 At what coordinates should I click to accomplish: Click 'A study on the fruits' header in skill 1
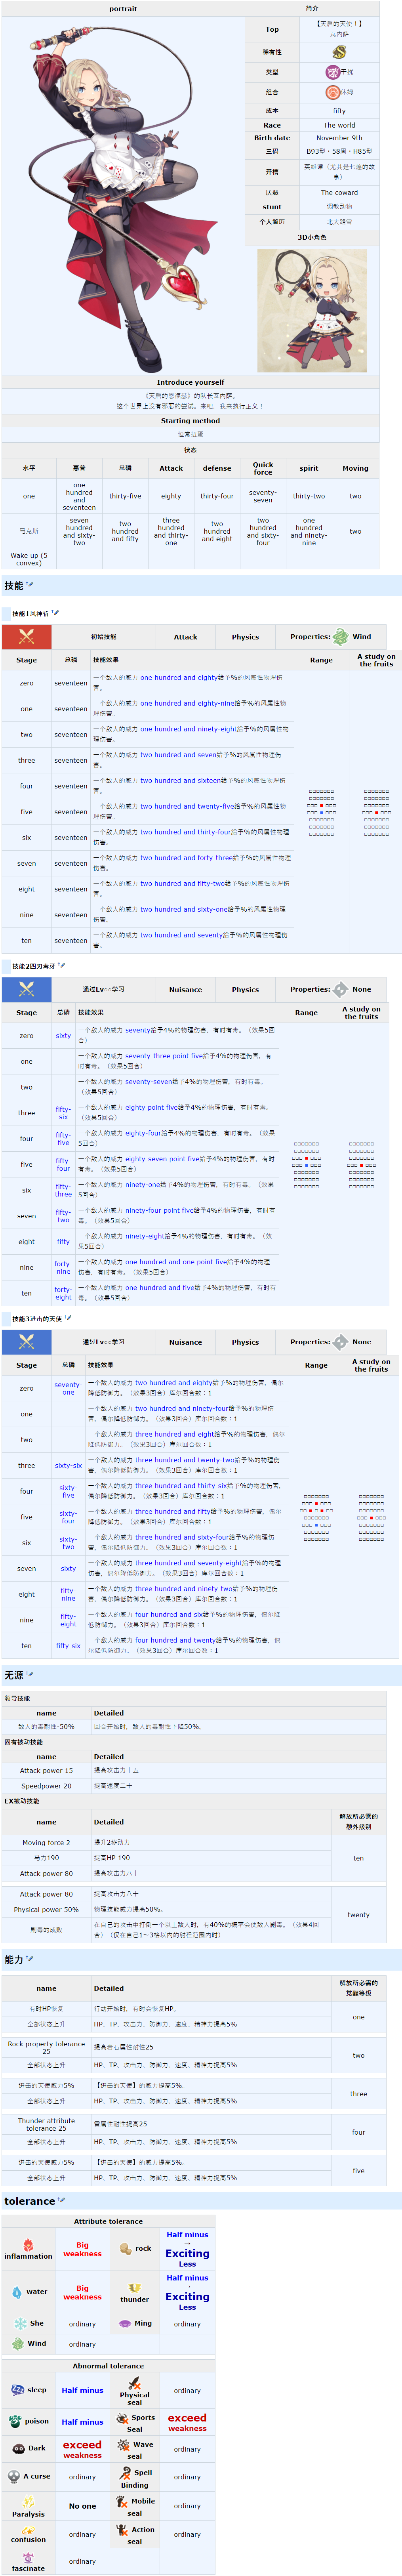pos(376,660)
